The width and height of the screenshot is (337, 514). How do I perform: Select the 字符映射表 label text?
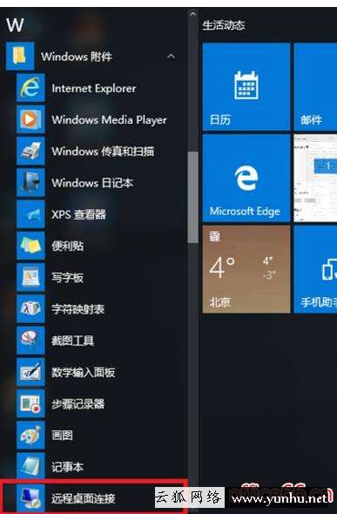78,308
